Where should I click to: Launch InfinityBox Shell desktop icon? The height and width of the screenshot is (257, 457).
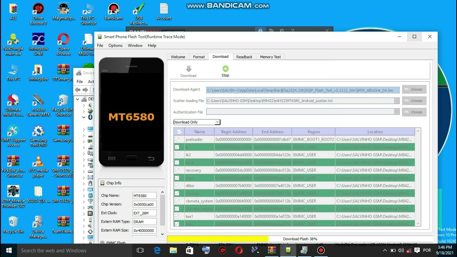click(x=38, y=45)
